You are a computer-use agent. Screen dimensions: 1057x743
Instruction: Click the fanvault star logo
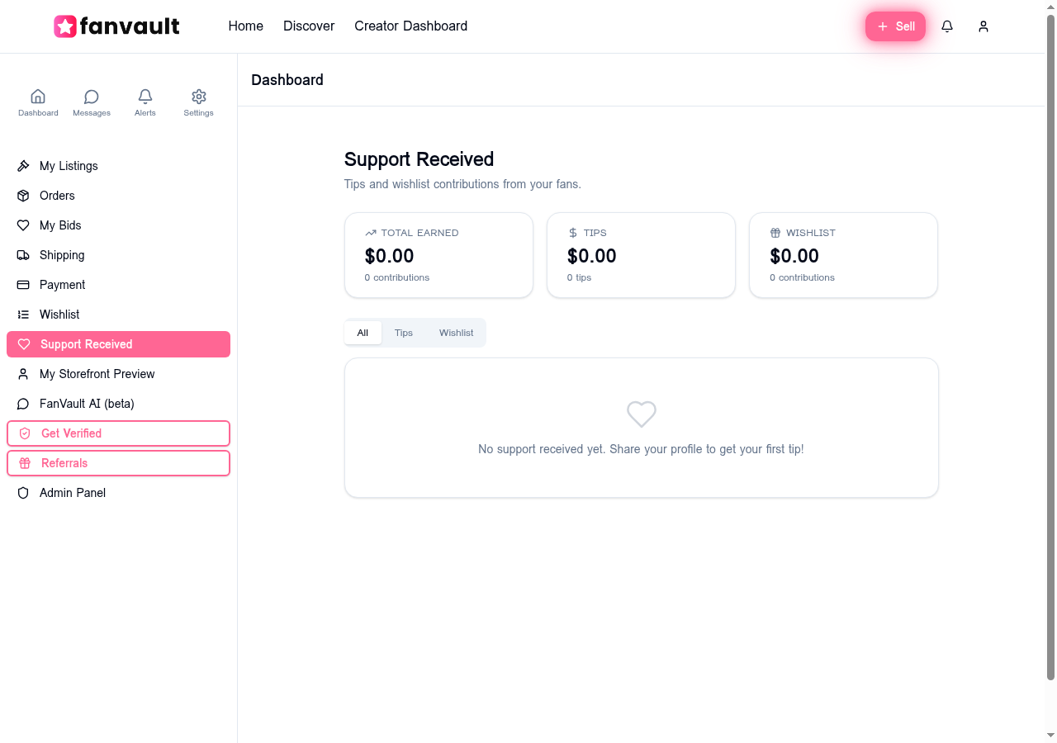[64, 26]
